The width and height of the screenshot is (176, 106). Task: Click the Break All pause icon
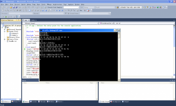coord(57,11)
